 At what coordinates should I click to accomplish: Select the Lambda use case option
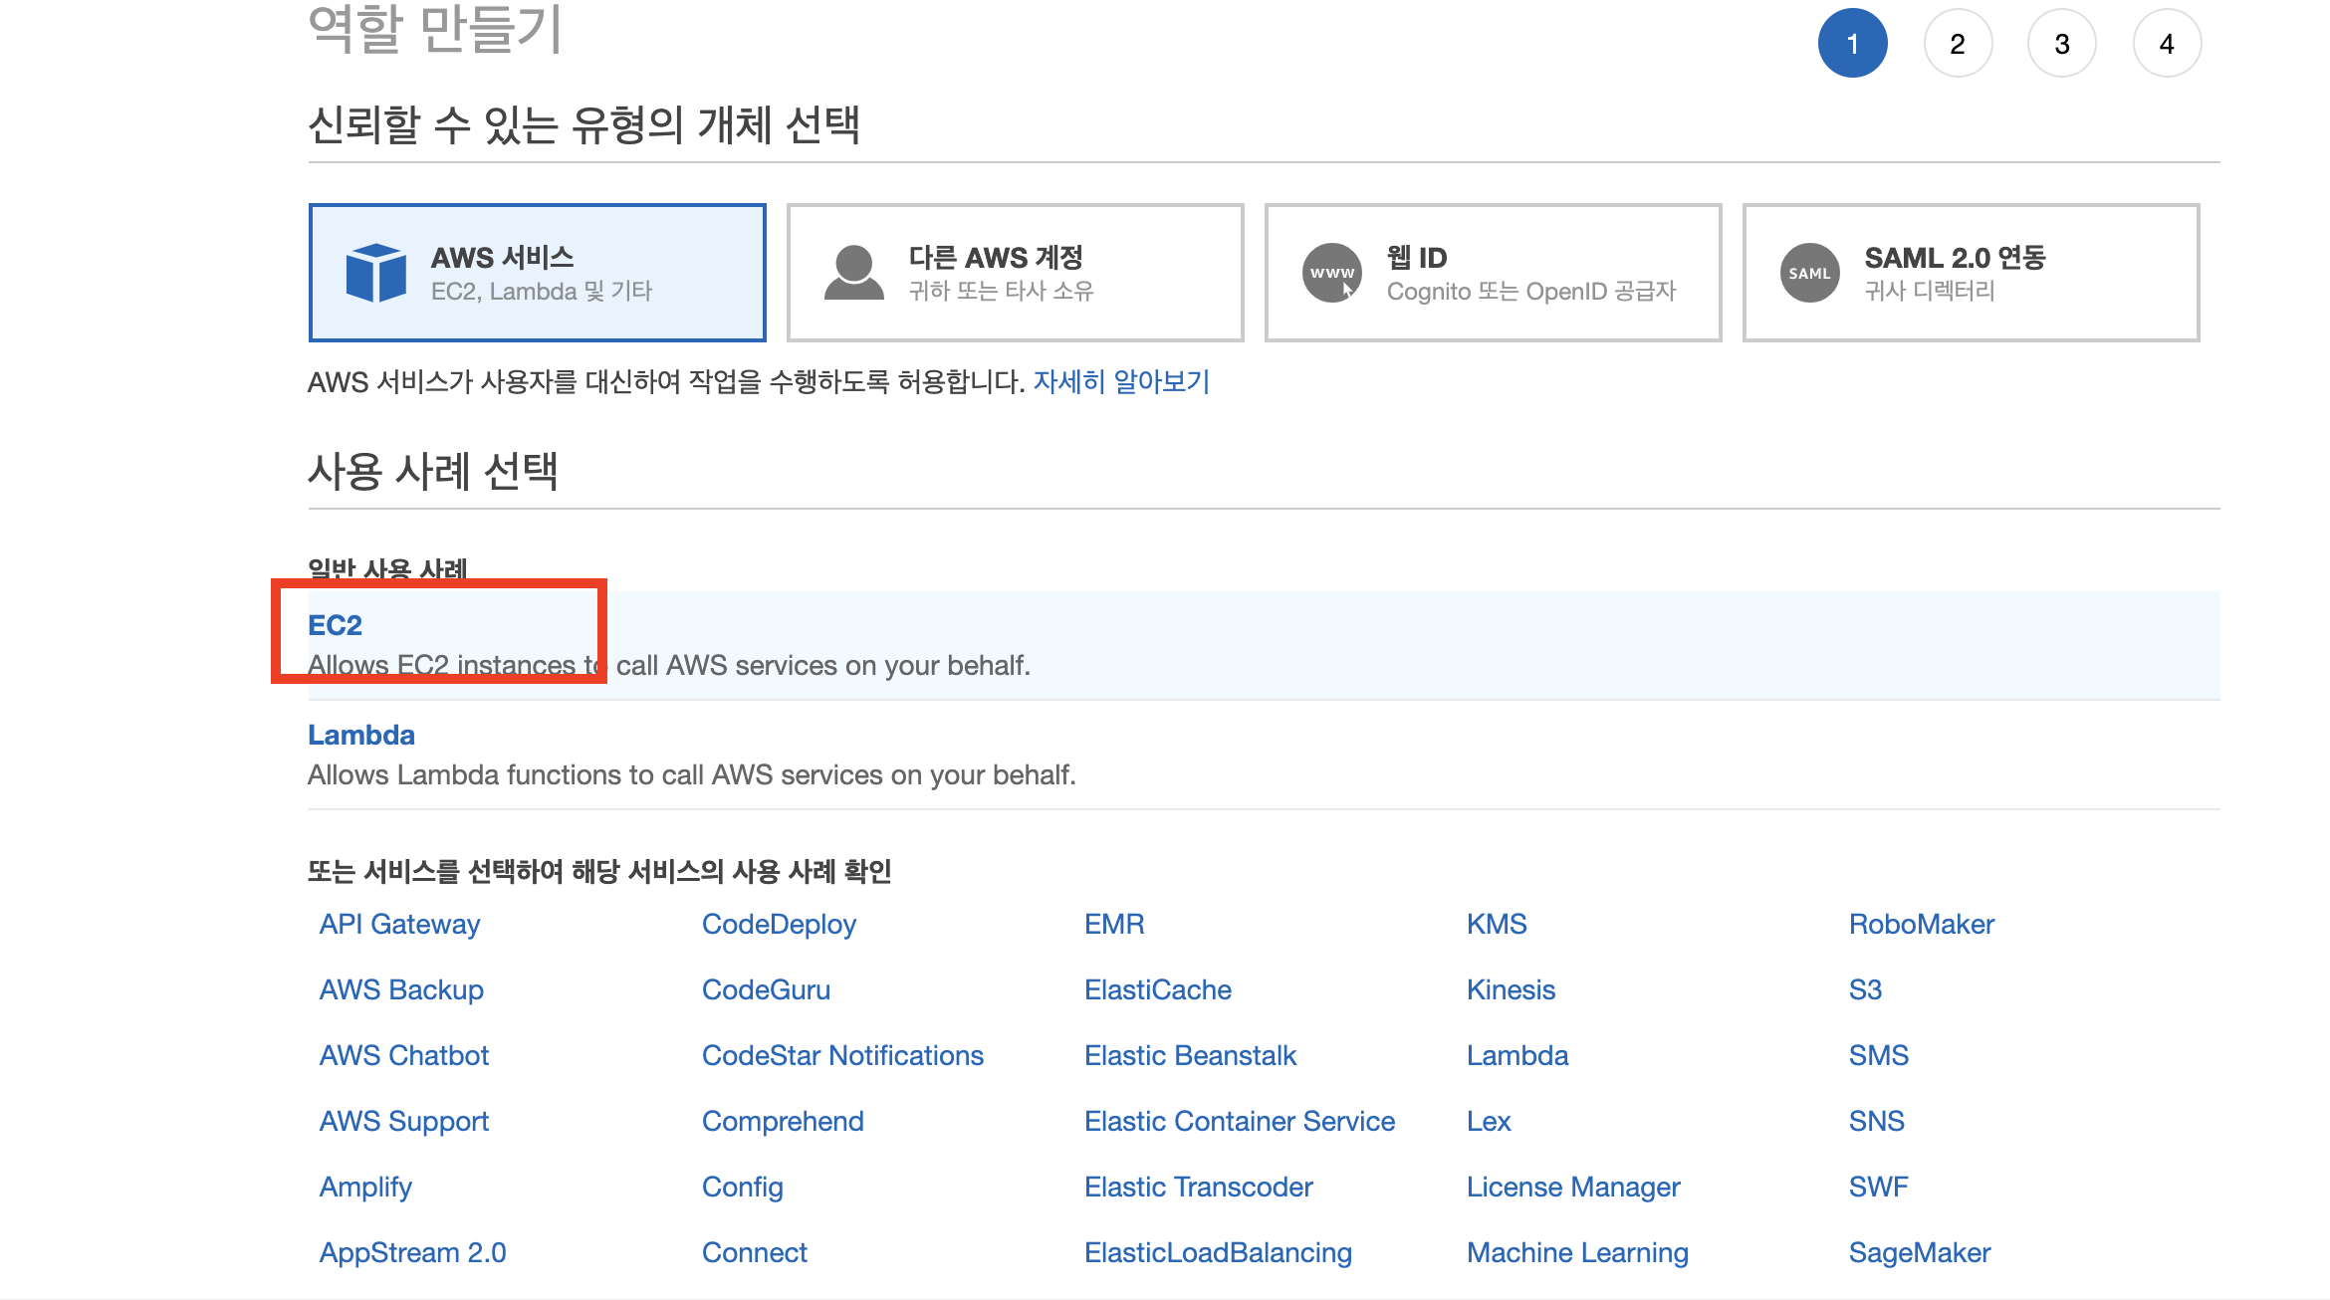tap(360, 734)
